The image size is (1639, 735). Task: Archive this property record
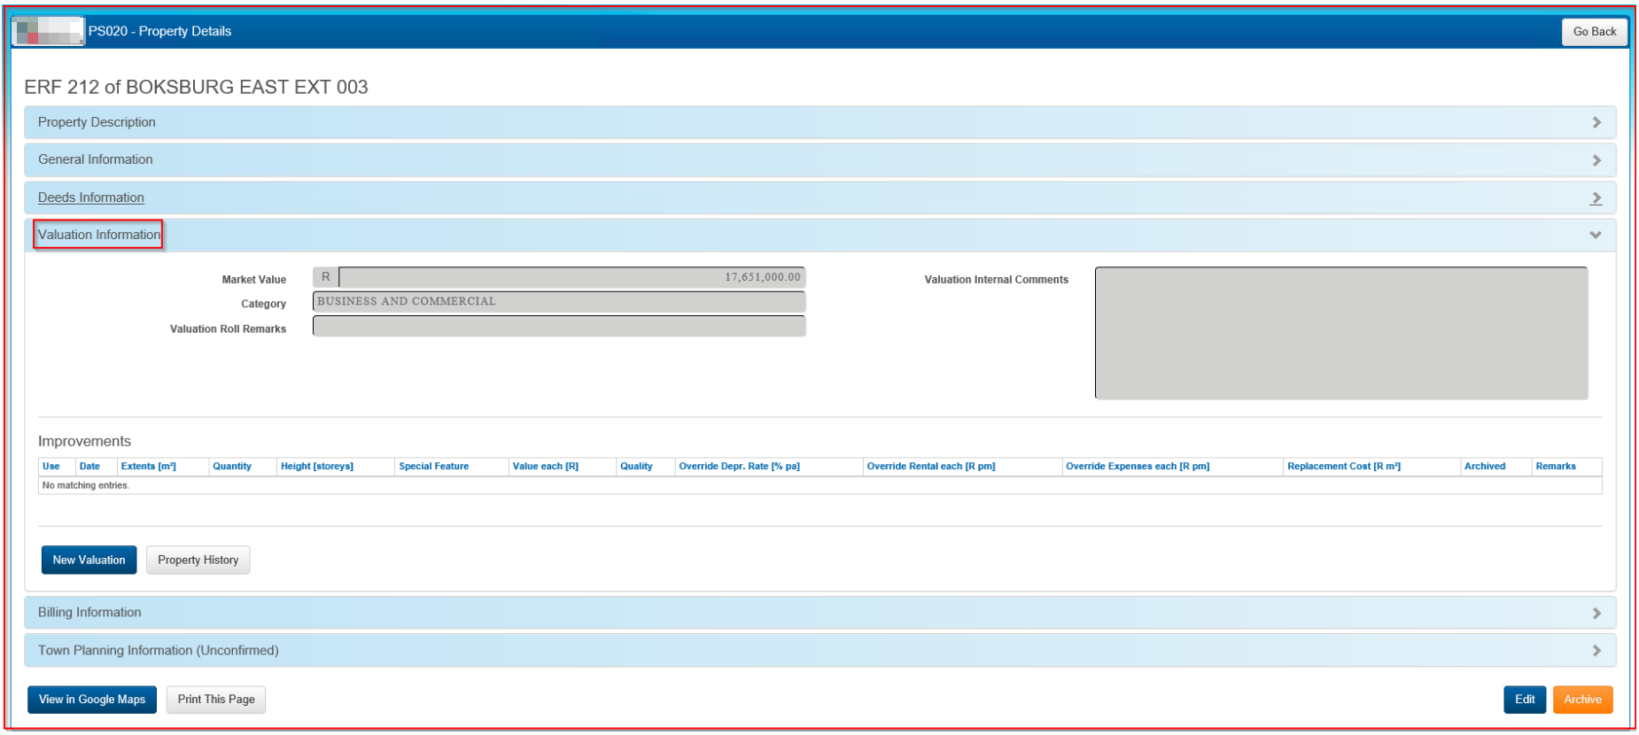click(x=1581, y=700)
